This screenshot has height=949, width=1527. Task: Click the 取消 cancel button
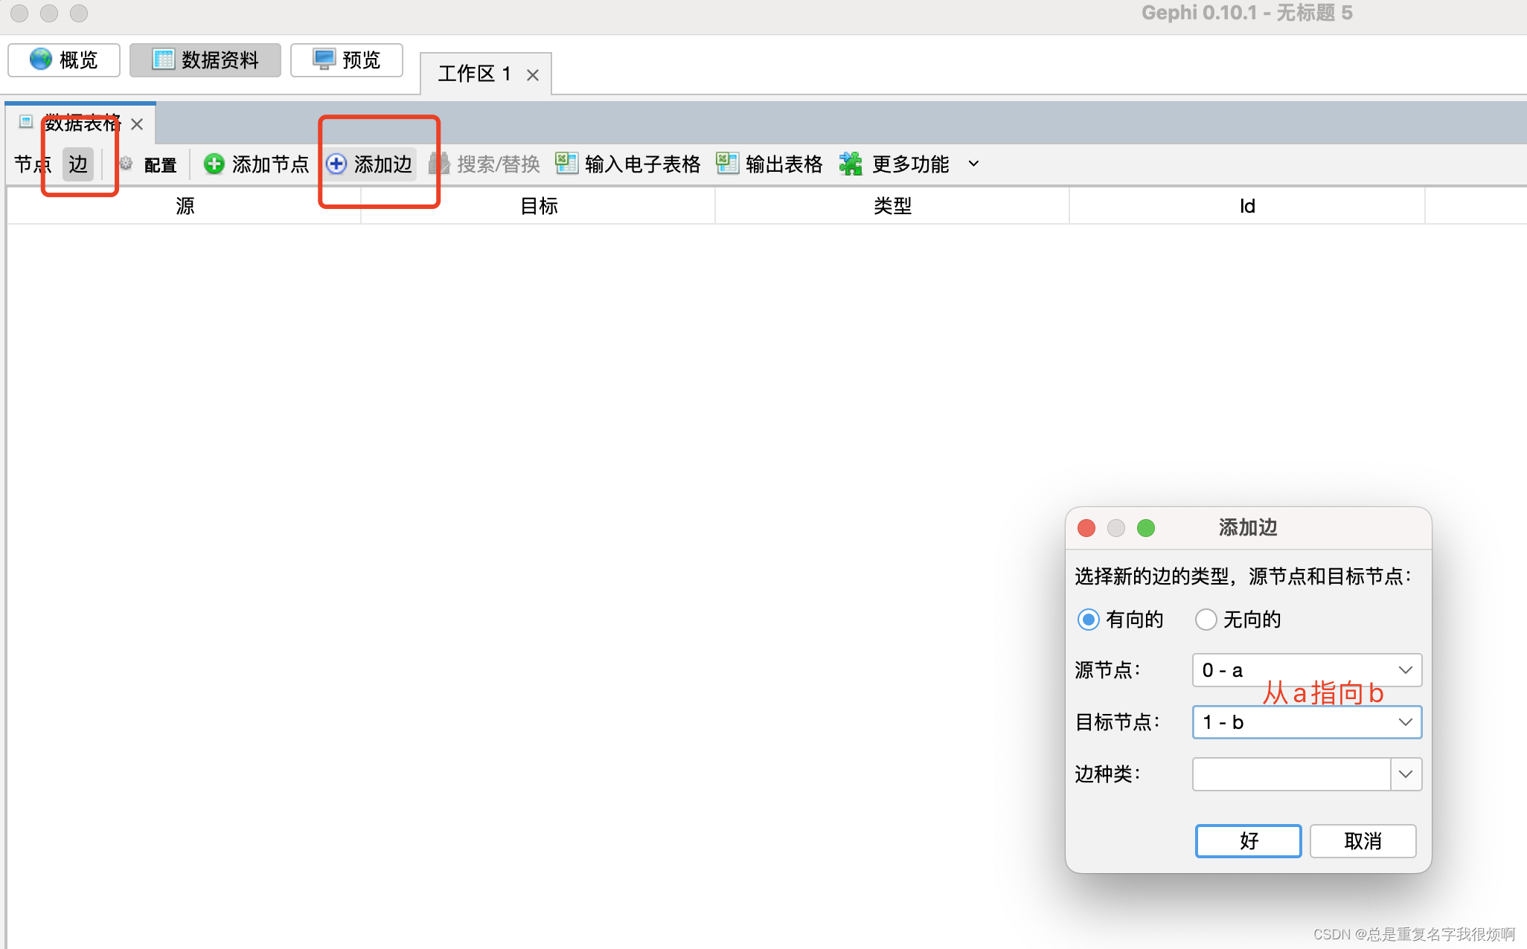1363,841
